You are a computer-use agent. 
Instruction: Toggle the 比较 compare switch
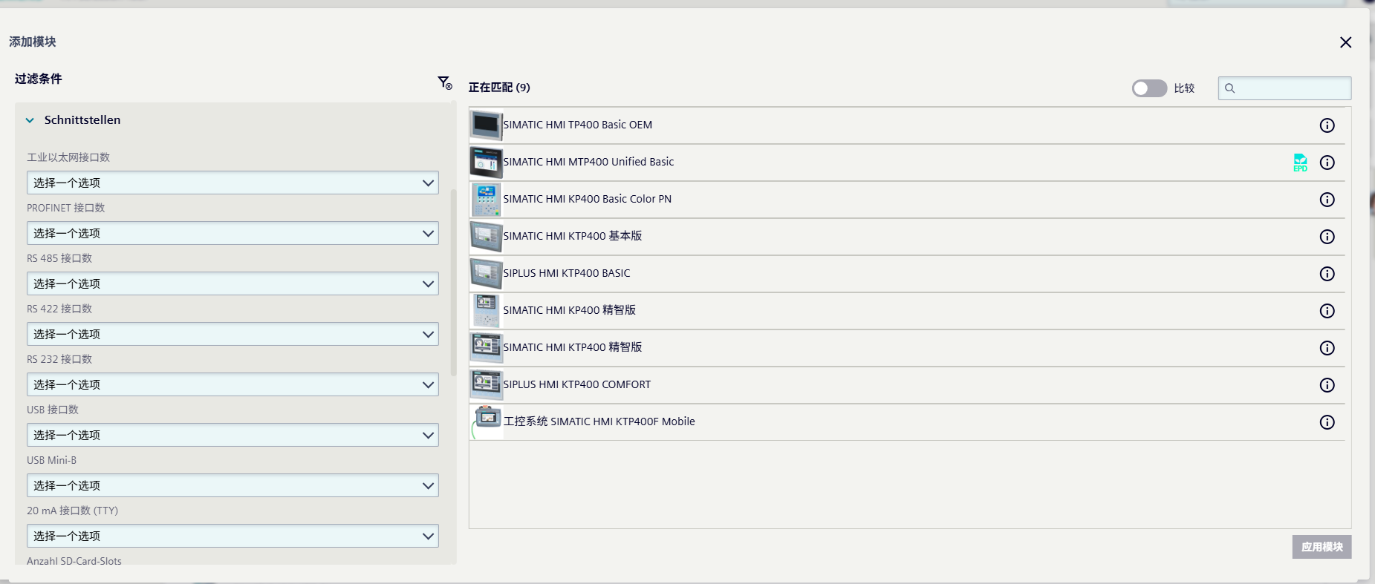click(x=1149, y=88)
